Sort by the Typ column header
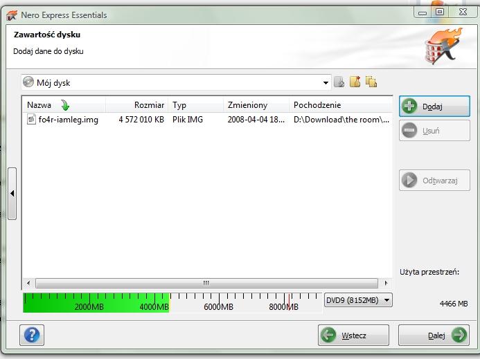Screen dimensions: 480x359 pos(195,105)
